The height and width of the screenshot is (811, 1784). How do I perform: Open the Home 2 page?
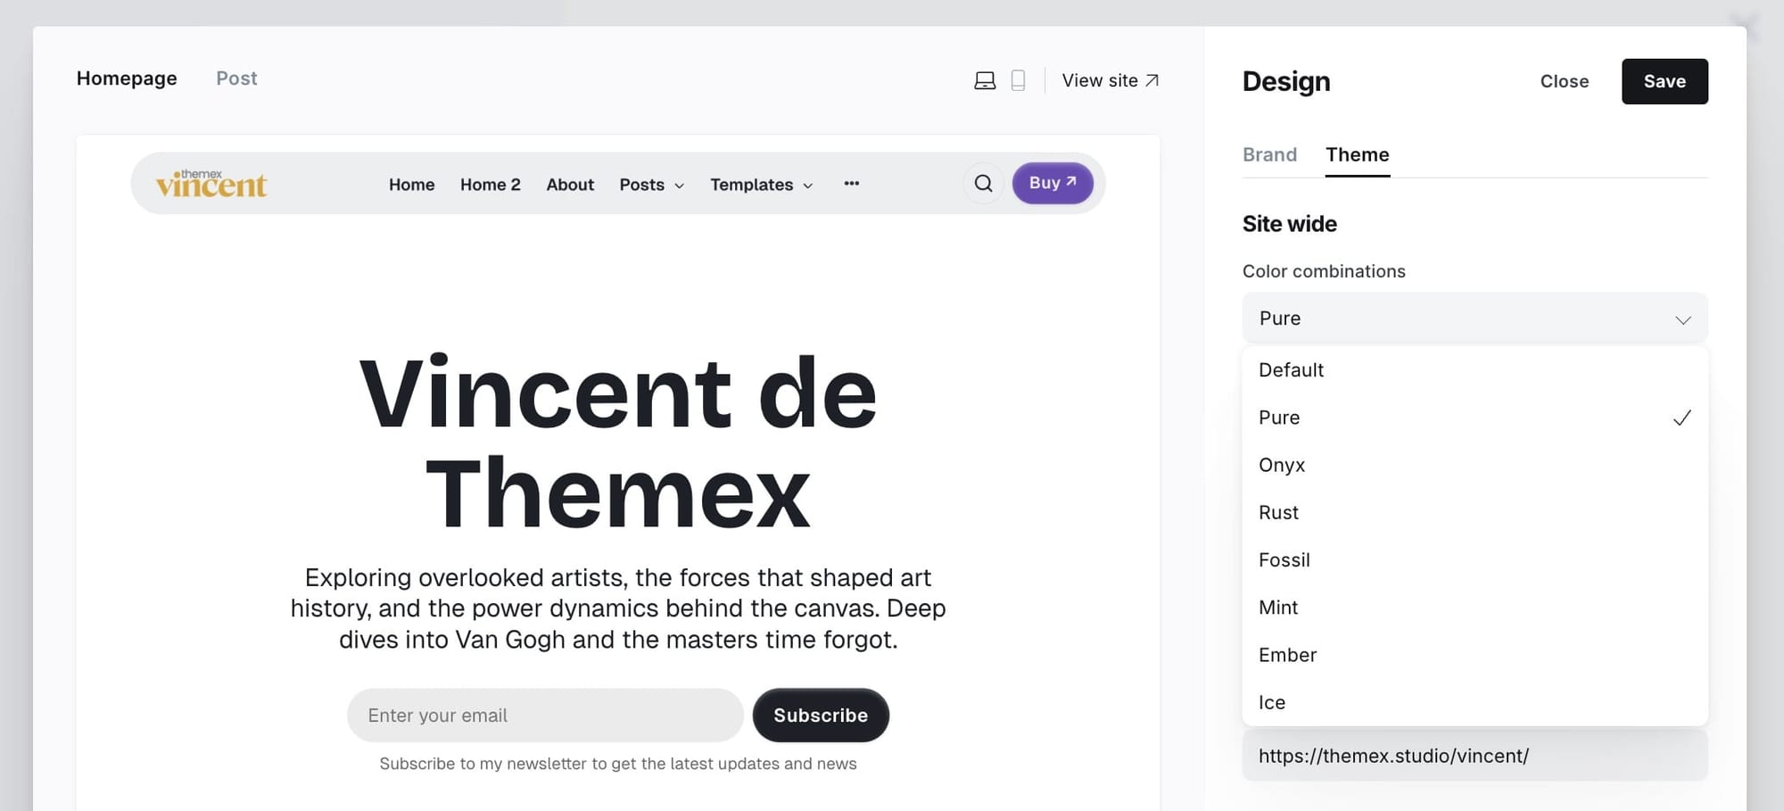(490, 185)
